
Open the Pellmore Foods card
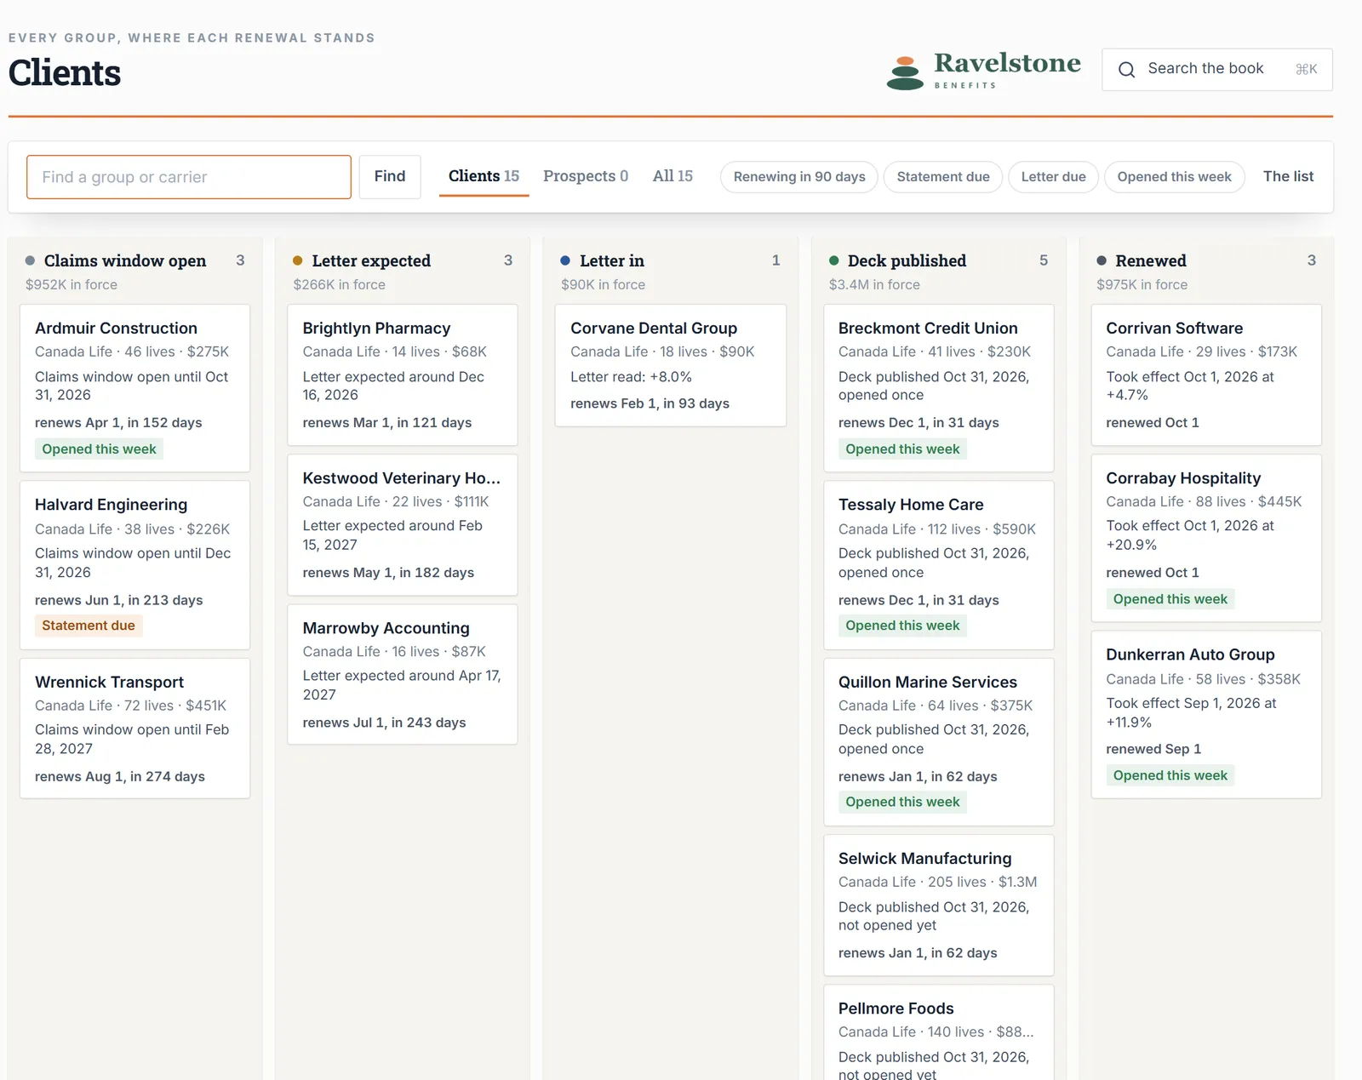(939, 1032)
